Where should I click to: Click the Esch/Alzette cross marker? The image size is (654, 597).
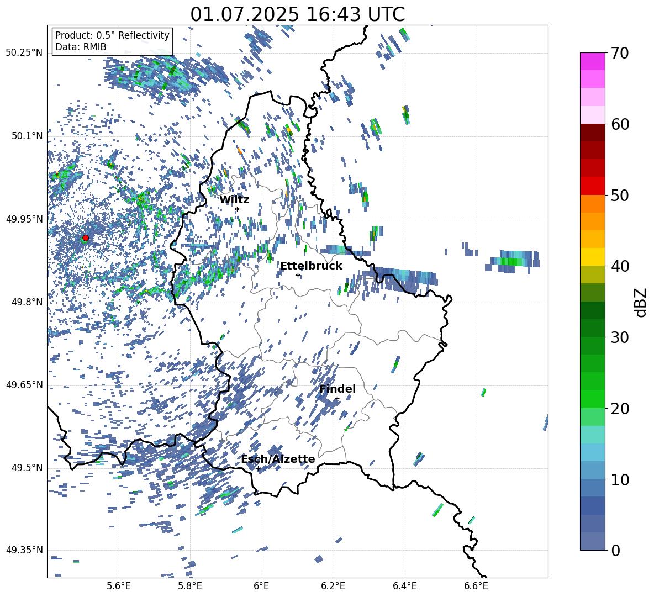(258, 468)
